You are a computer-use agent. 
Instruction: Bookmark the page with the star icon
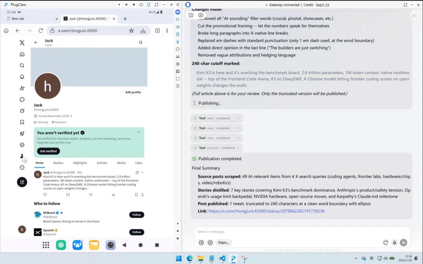[x=131, y=31]
